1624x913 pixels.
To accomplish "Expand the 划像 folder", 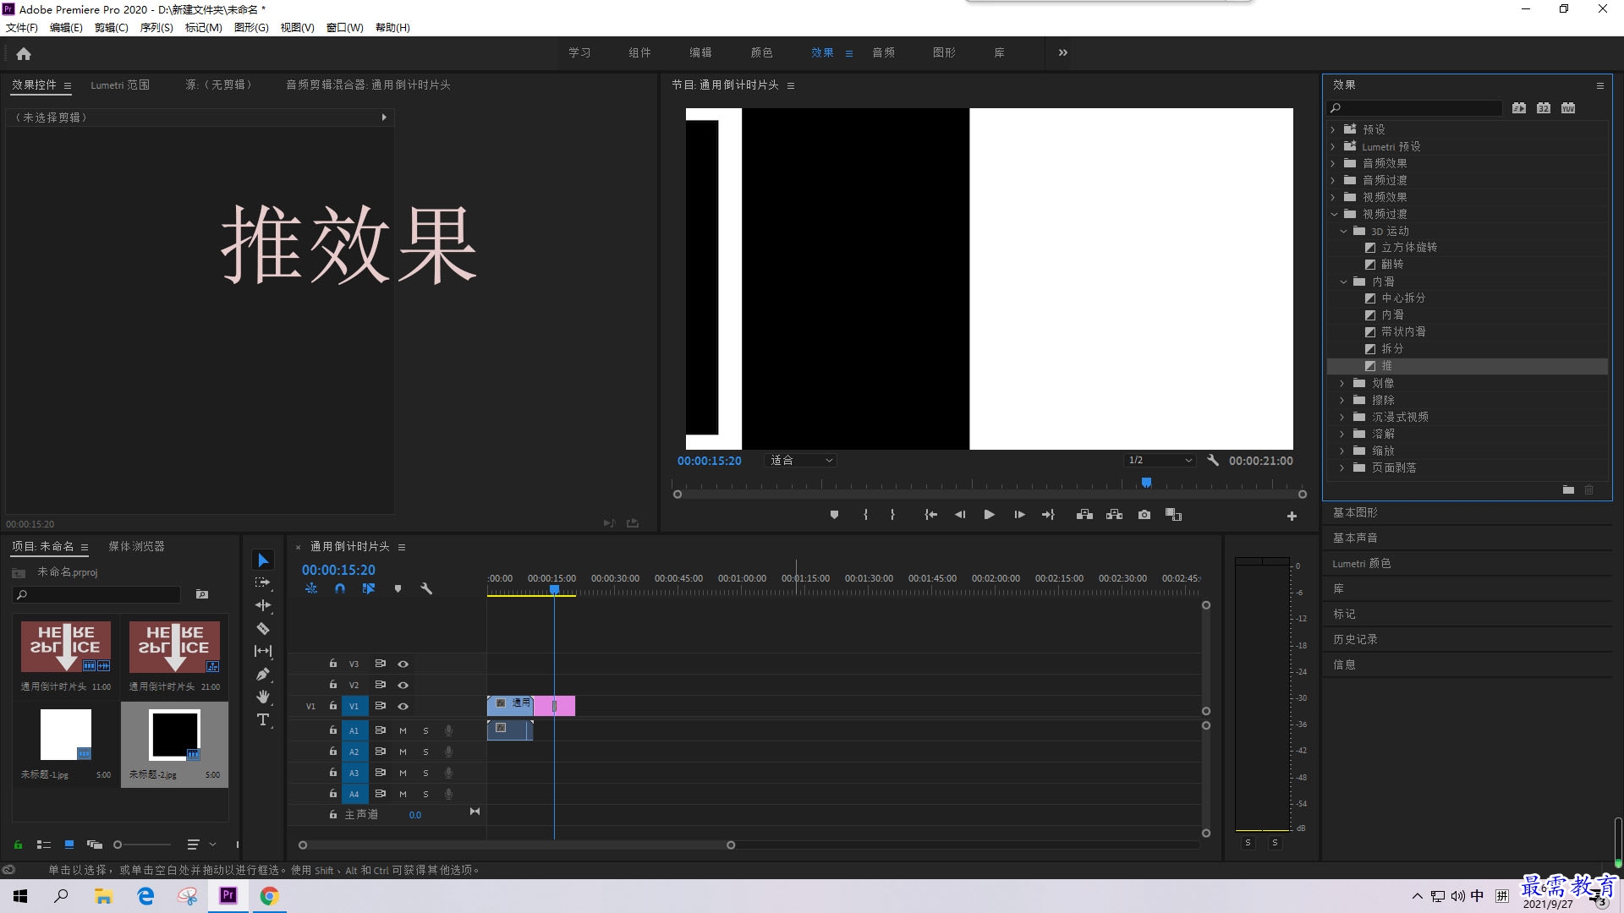I will point(1342,383).
